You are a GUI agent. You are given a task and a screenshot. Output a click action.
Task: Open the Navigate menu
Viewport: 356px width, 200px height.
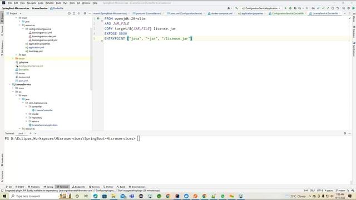(x=31, y=3)
